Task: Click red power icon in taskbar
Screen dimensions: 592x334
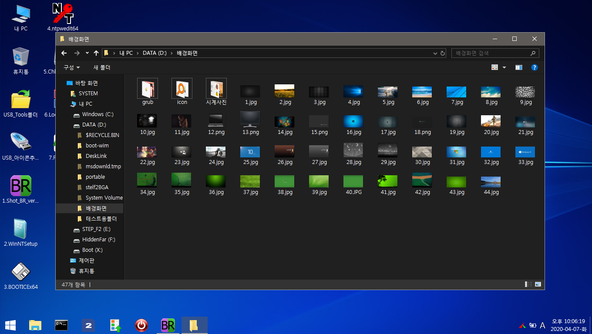Action: coord(141,325)
